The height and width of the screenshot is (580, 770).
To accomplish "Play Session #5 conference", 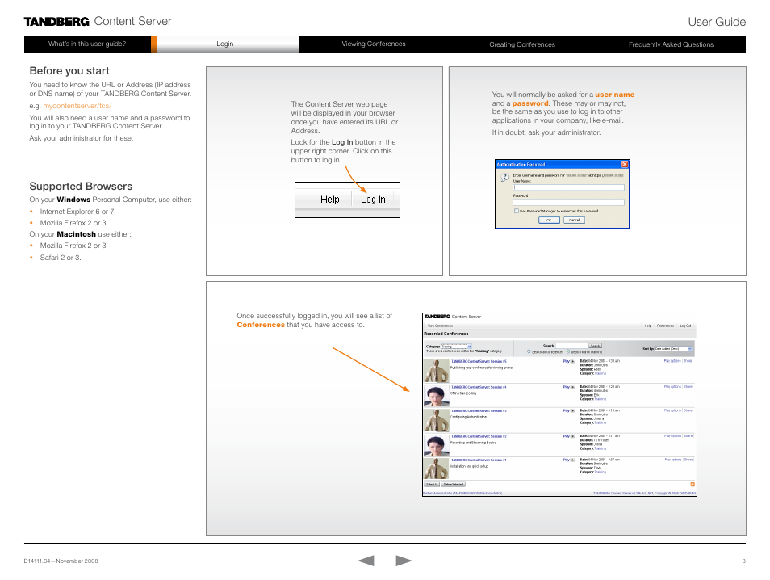I will [569, 361].
